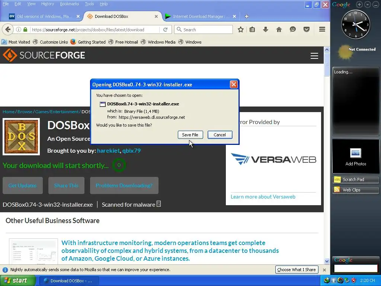Go to the Home page icon

pyautogui.click(x=279, y=30)
